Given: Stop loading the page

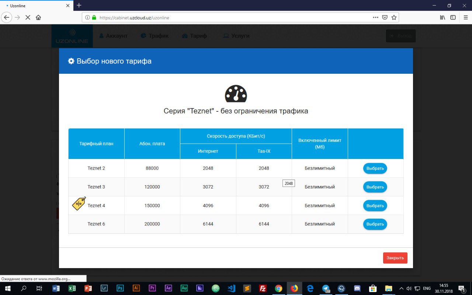Looking at the screenshot, I should tap(28, 17).
